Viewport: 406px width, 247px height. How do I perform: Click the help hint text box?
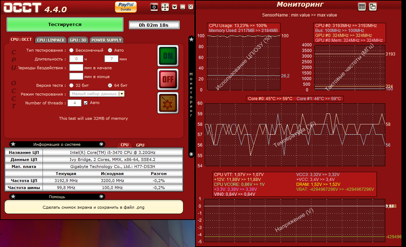tap(94, 207)
